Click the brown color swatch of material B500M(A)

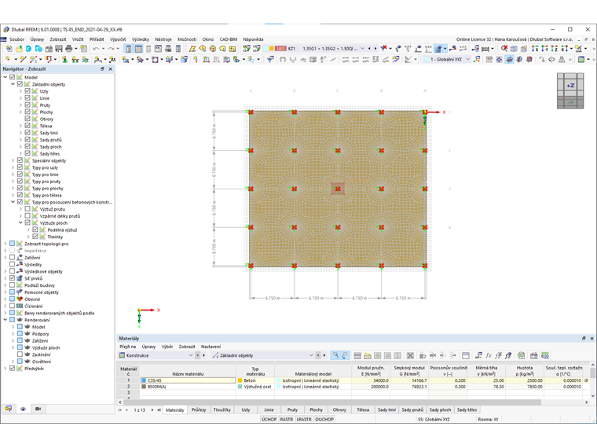(x=144, y=386)
